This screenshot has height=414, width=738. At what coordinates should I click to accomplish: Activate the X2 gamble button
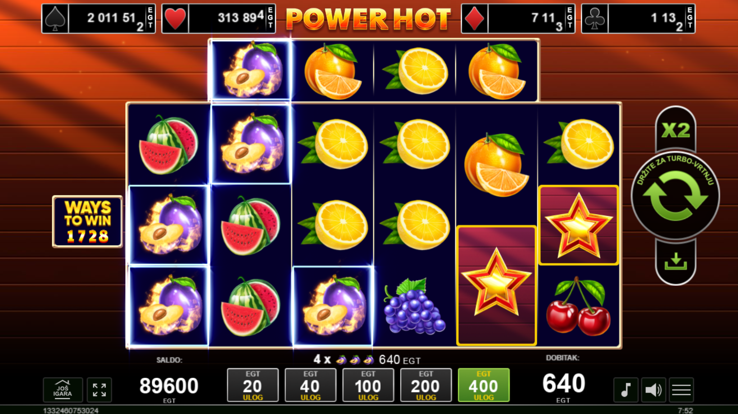(676, 130)
